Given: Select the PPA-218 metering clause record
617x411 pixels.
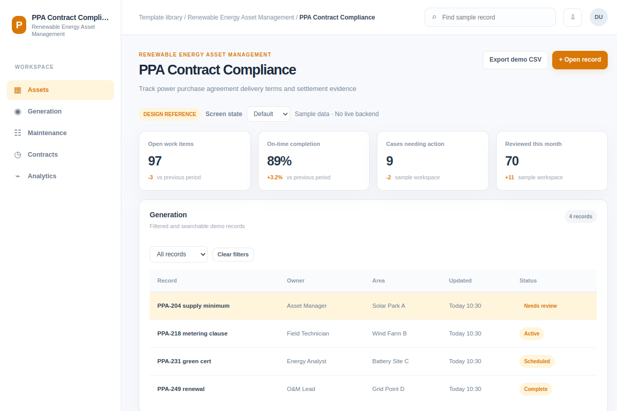Looking at the screenshot, I should (373, 333).
